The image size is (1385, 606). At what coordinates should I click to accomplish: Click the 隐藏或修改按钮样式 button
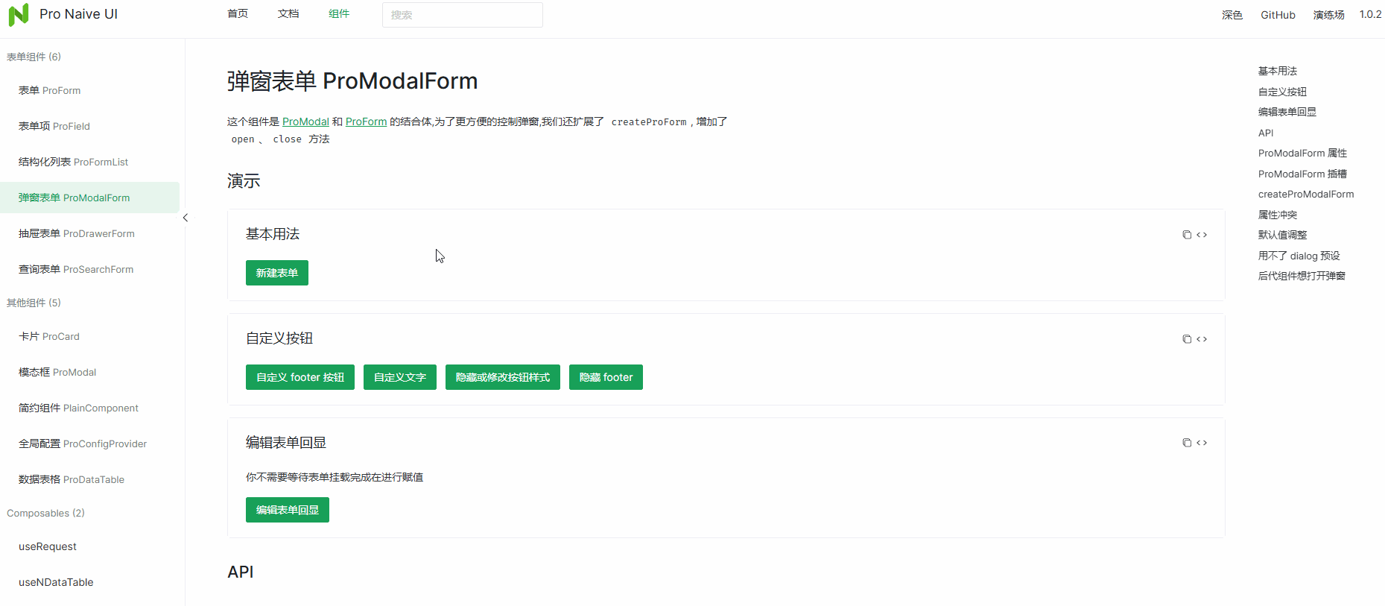coord(503,377)
